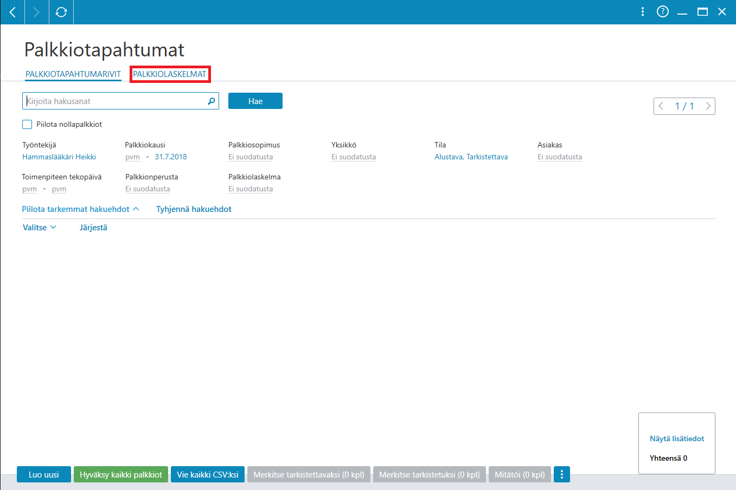Refresh the page with the reload icon
The image size is (736, 490).
pos(61,12)
